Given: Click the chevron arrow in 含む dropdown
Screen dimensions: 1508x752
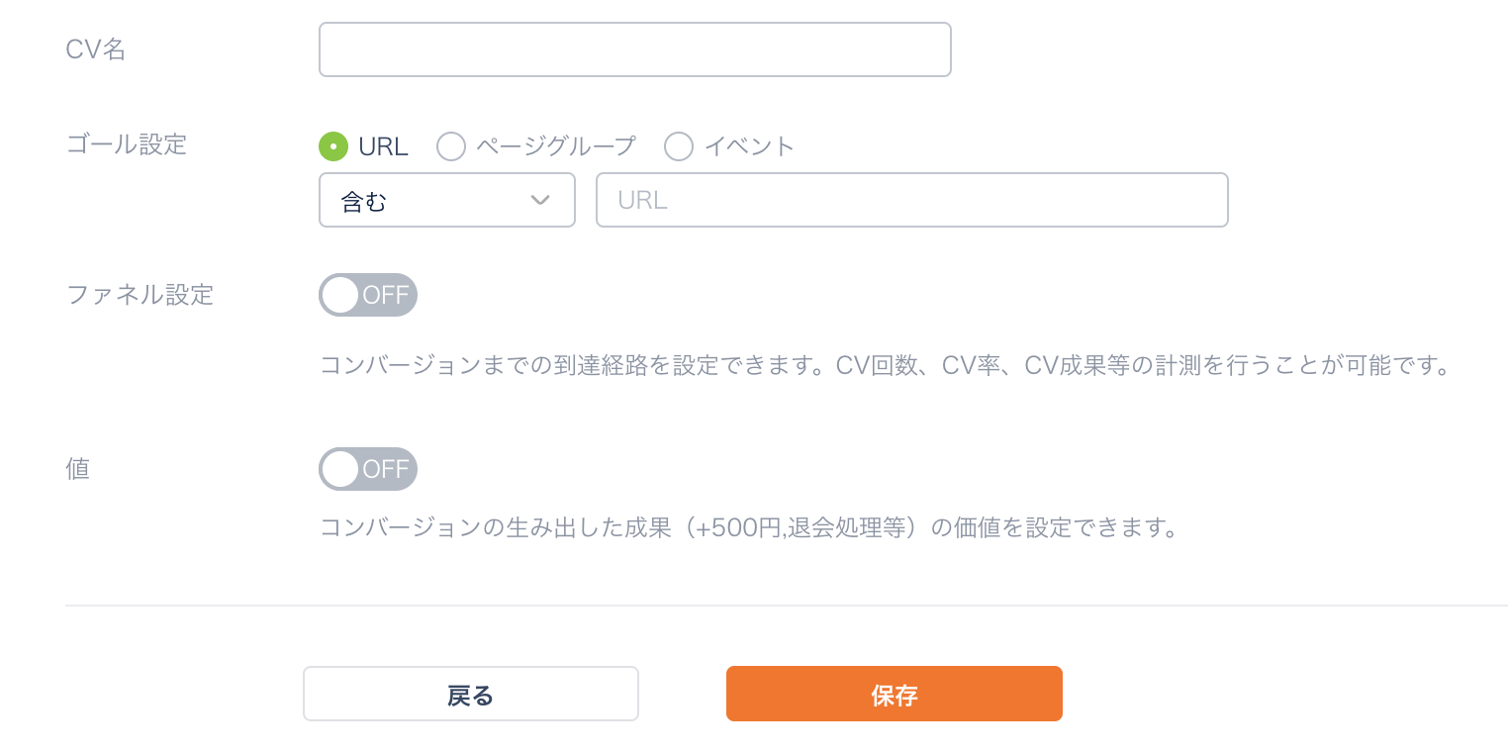Looking at the screenshot, I should [x=539, y=201].
